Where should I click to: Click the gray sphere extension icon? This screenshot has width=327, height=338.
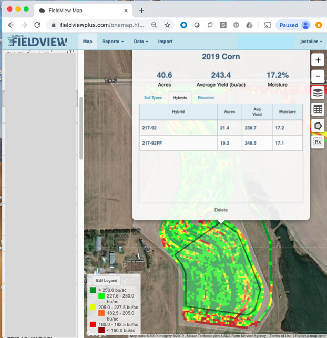[x=197, y=25]
